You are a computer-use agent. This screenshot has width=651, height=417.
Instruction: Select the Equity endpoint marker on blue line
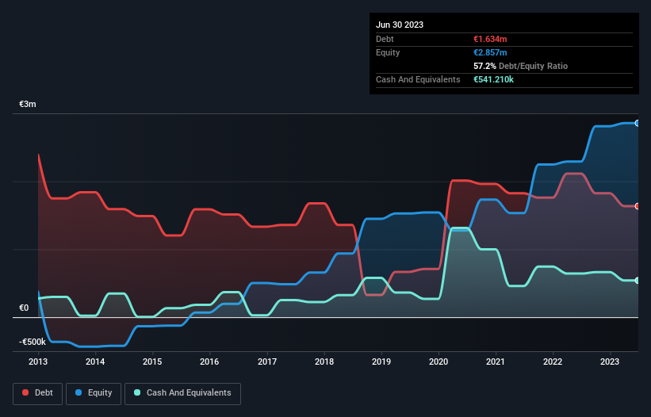coord(638,123)
